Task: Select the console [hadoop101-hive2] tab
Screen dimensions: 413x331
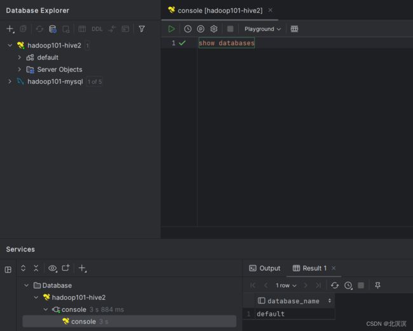Action: (220, 10)
